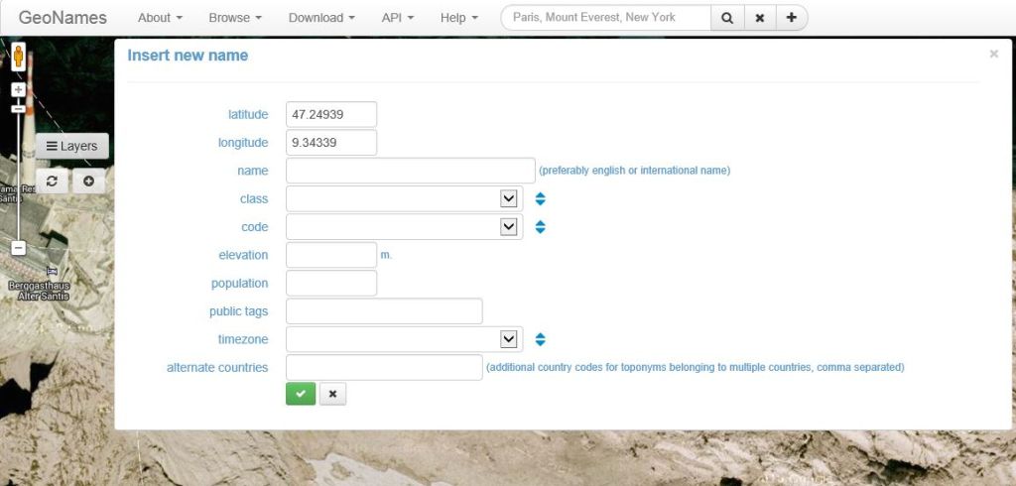Click the circled plus map button
The image size is (1016, 486).
(x=88, y=181)
